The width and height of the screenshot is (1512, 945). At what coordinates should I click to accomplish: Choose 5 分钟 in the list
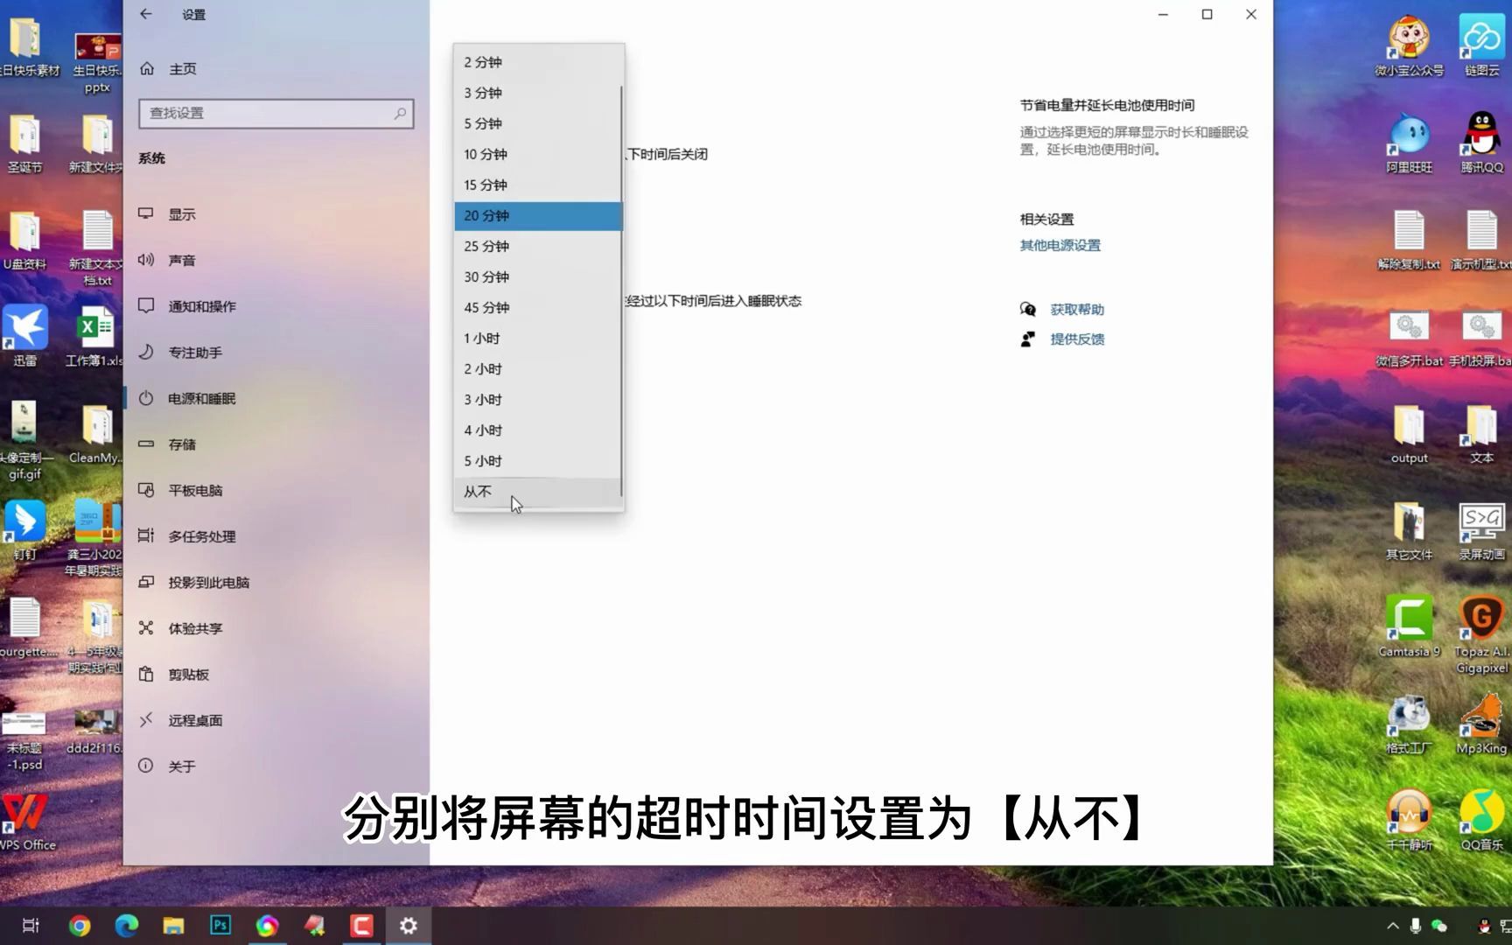pyautogui.click(x=537, y=123)
